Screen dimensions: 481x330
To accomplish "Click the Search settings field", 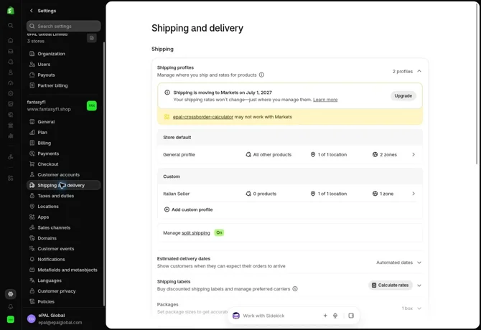I will click(63, 26).
